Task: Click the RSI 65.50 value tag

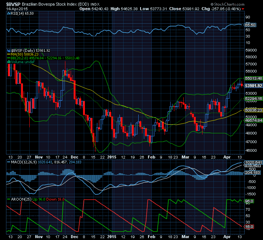Action: coord(250,25)
